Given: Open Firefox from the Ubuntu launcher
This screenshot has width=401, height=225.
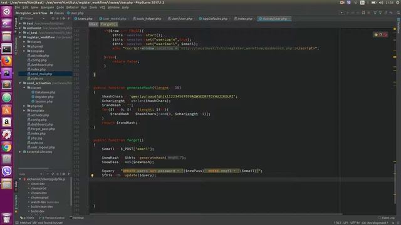Looking at the screenshot, I should click(7, 61).
